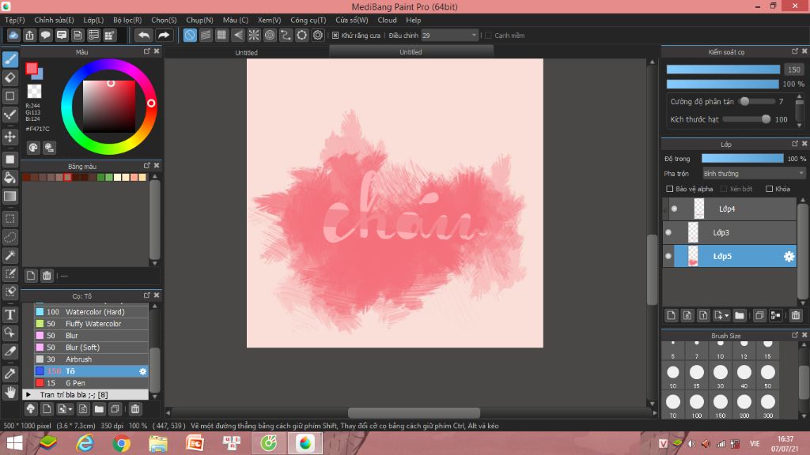This screenshot has width=810, height=455.
Task: Open Điều chỉnh correction dropdown
Action: click(x=449, y=36)
